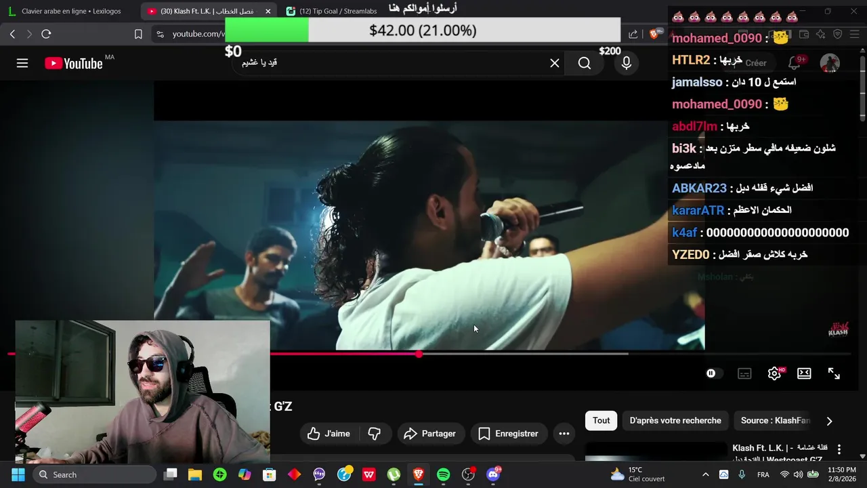Screen dimensions: 867x488
Task: Click the Windows taskbar Search box
Action: (x=95, y=474)
